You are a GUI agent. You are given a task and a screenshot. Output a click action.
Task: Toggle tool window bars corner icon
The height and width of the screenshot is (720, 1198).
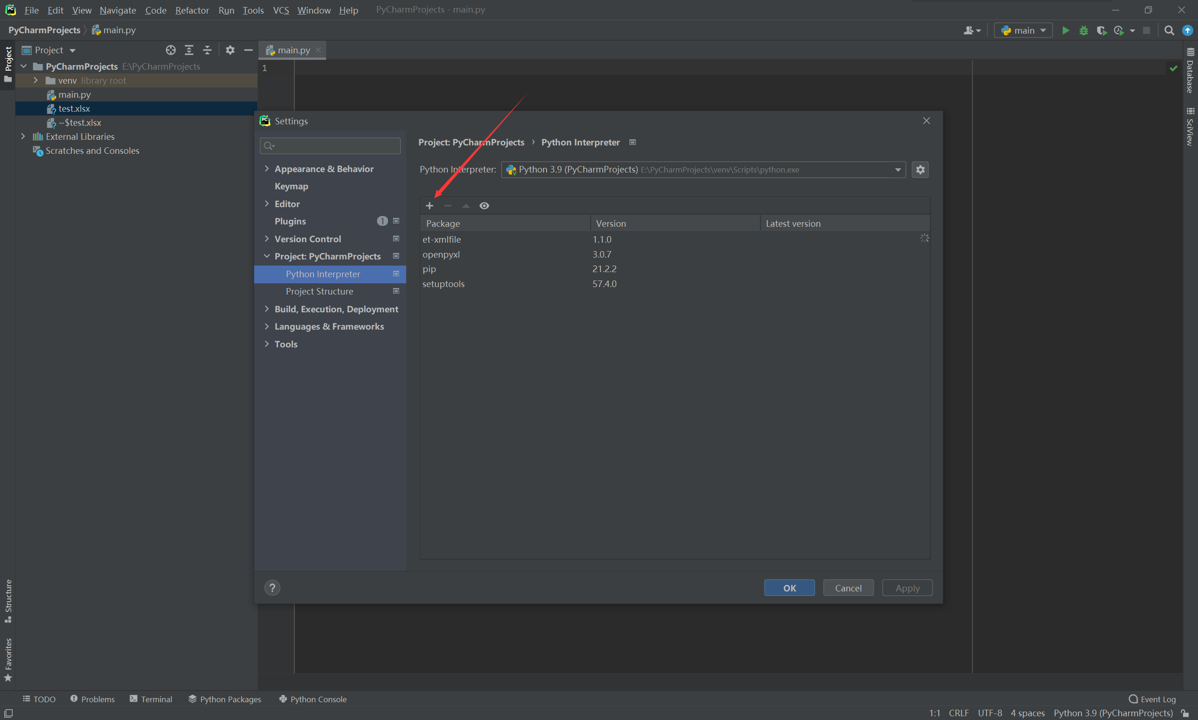[x=8, y=713]
